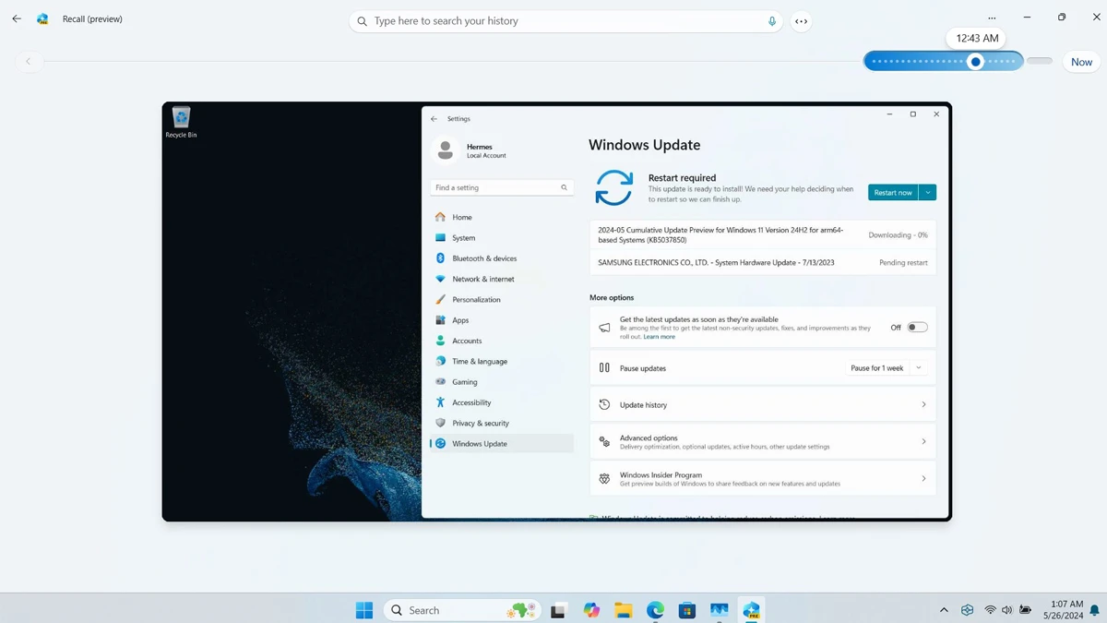Click the Pause updates pause icon

pyautogui.click(x=604, y=367)
